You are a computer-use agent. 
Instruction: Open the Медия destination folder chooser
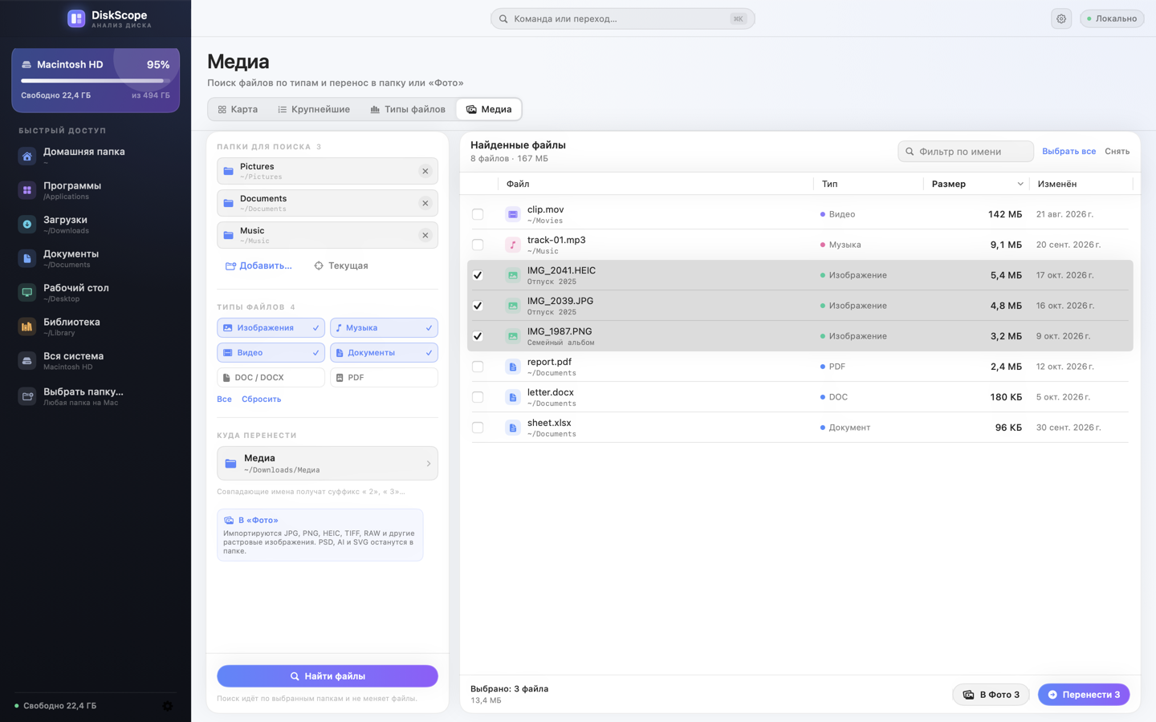[328, 463]
